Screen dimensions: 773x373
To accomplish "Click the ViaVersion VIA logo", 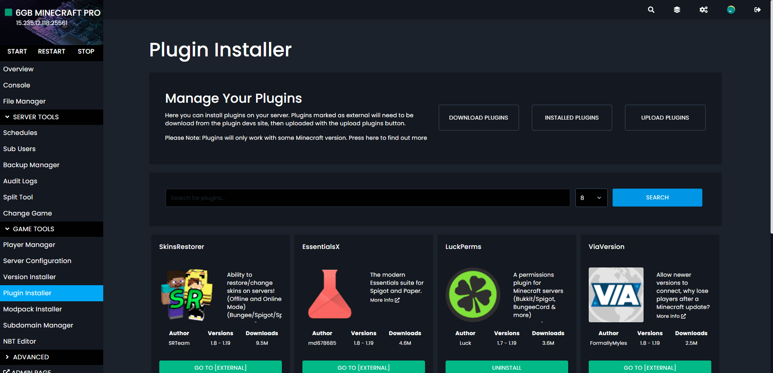I will coord(616,295).
